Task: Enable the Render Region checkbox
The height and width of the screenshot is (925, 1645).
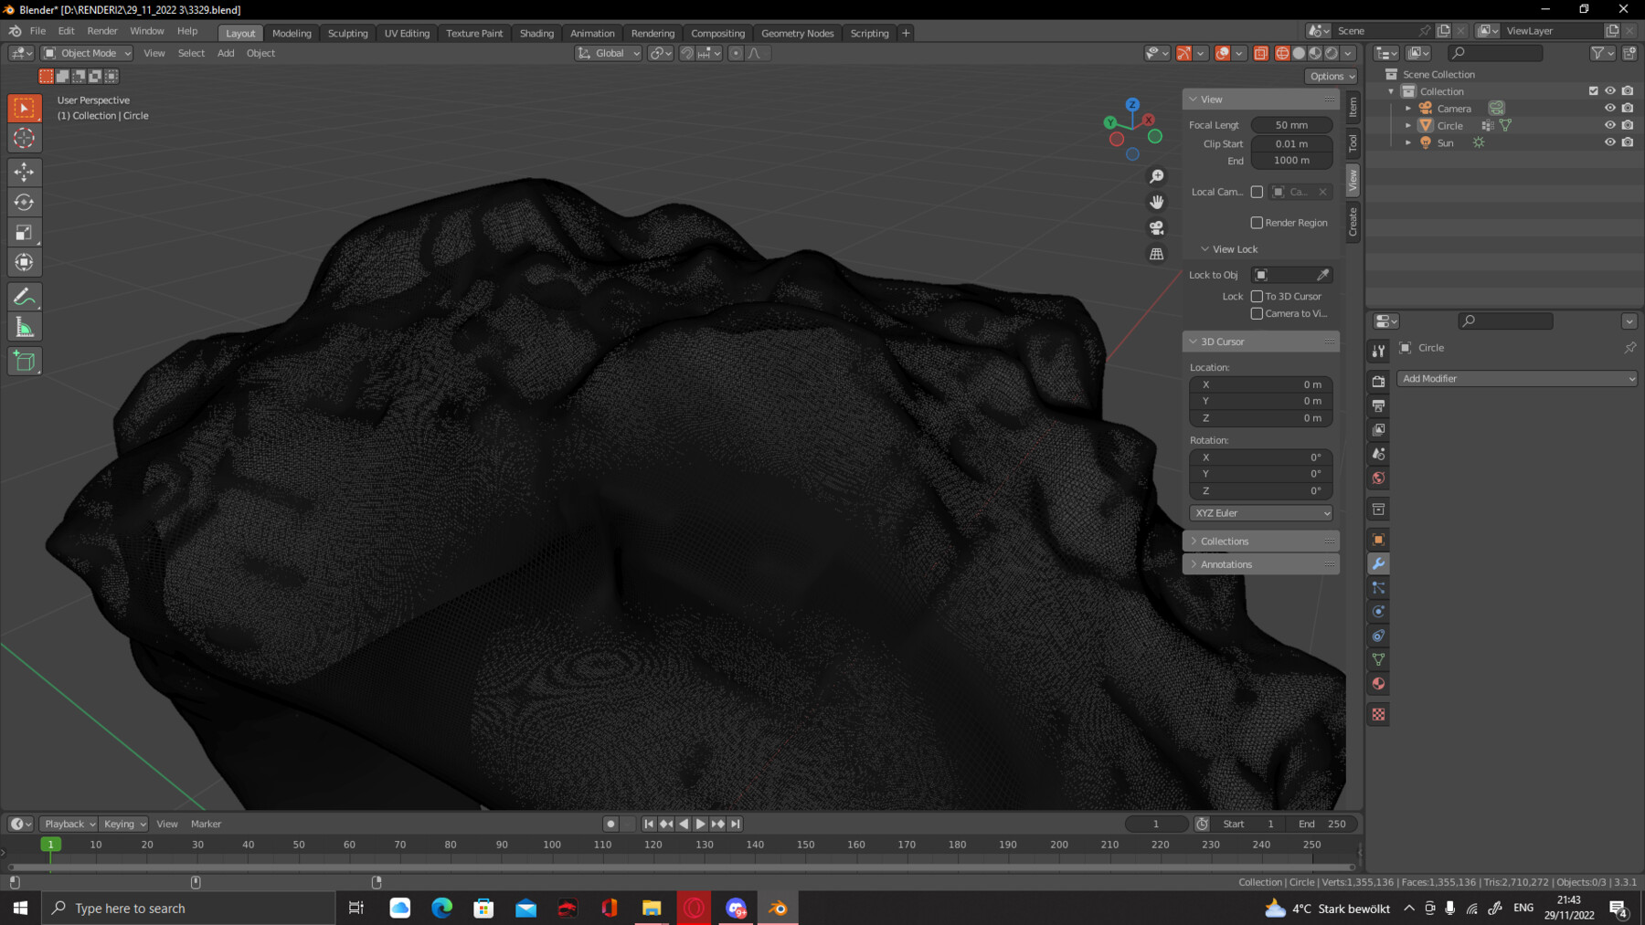Action: (1258, 222)
